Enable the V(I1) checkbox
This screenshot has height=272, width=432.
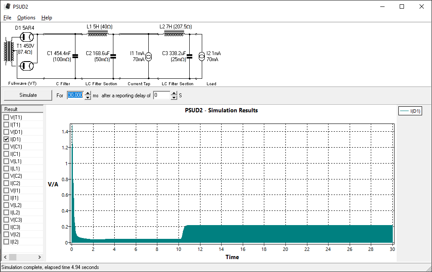[x=6, y=190]
